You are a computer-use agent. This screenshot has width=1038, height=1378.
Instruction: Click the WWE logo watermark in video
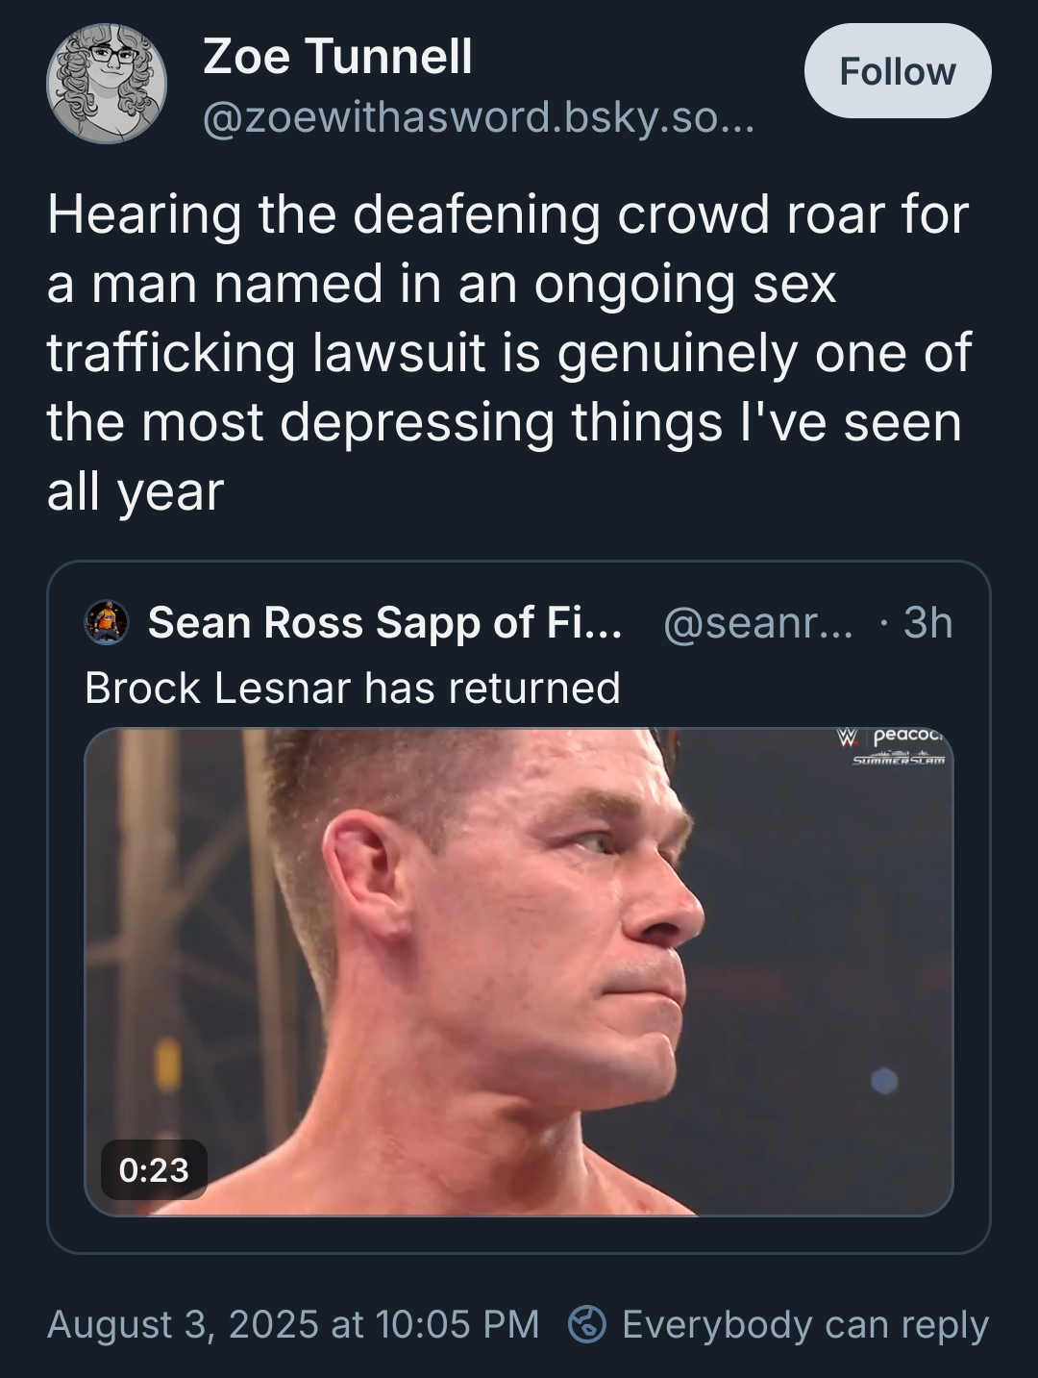(846, 738)
